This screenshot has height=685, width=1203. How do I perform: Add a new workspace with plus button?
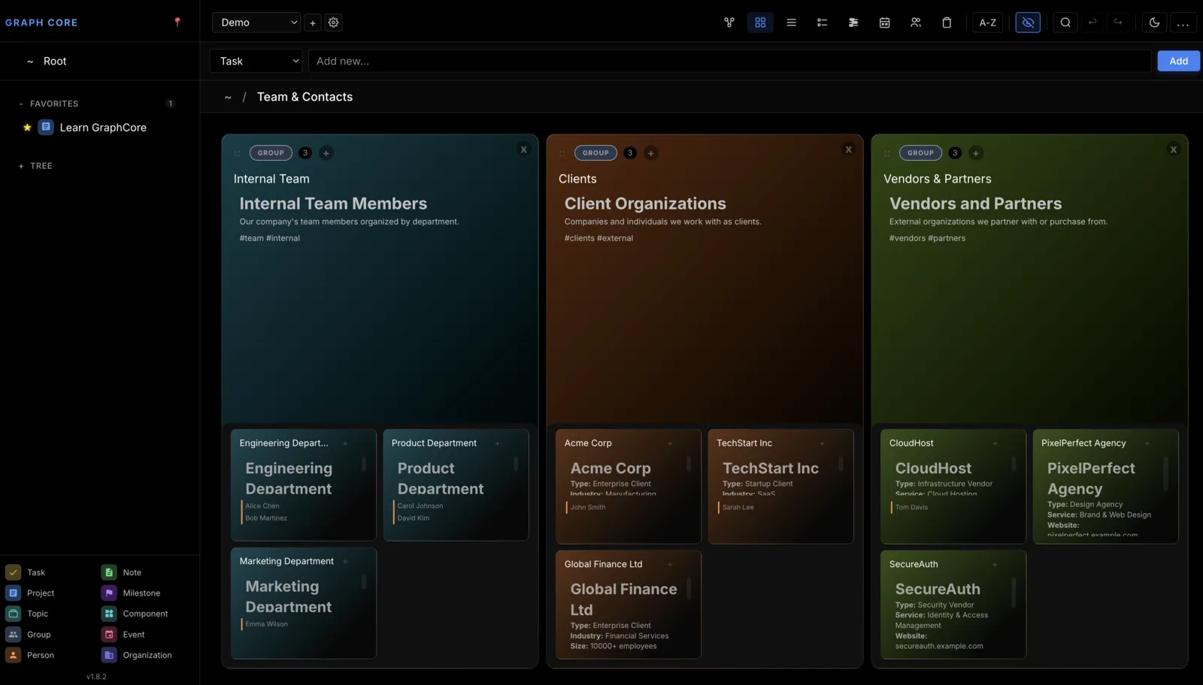pyautogui.click(x=313, y=23)
